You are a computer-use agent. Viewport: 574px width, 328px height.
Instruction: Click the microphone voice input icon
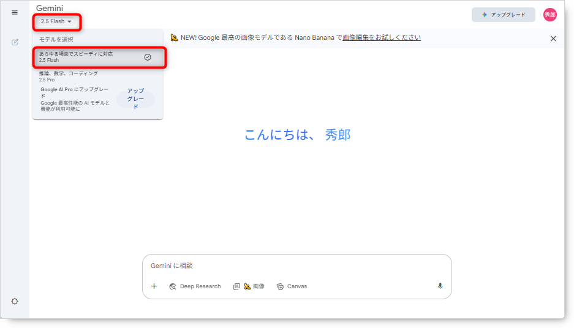pyautogui.click(x=440, y=286)
